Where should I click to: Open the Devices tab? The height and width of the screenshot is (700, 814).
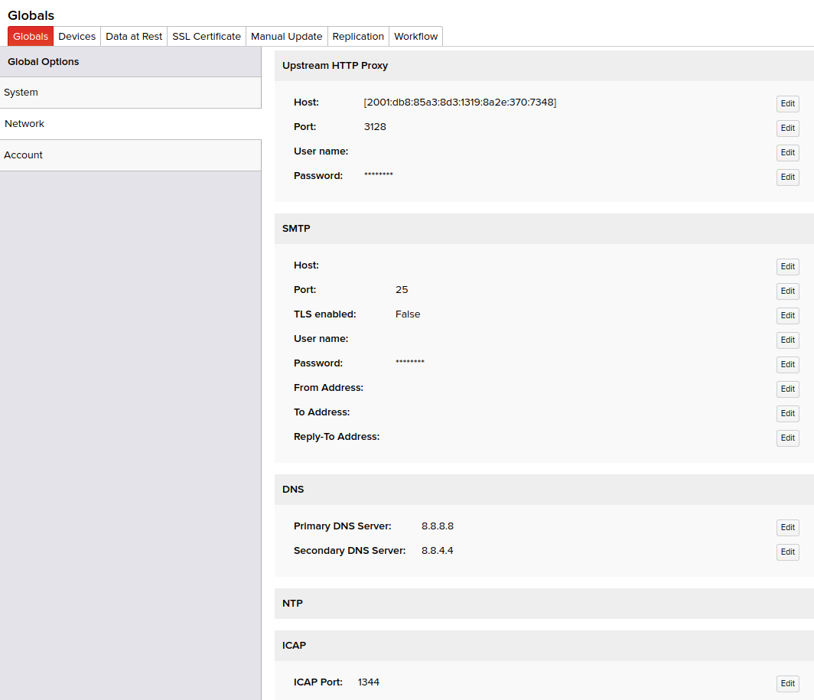(77, 37)
